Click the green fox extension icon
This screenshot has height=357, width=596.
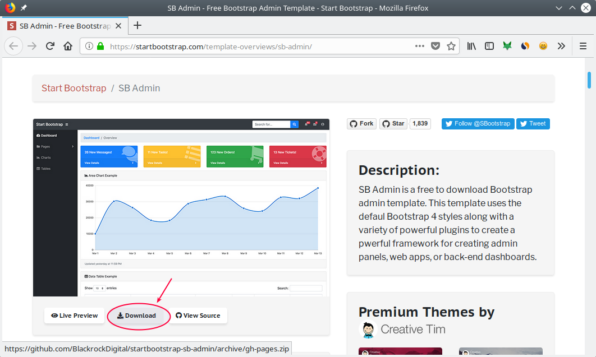point(507,46)
